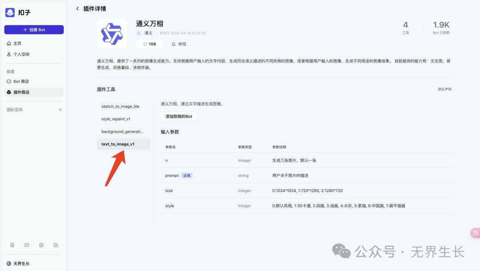Favorite the plugin with star 108

[149, 44]
